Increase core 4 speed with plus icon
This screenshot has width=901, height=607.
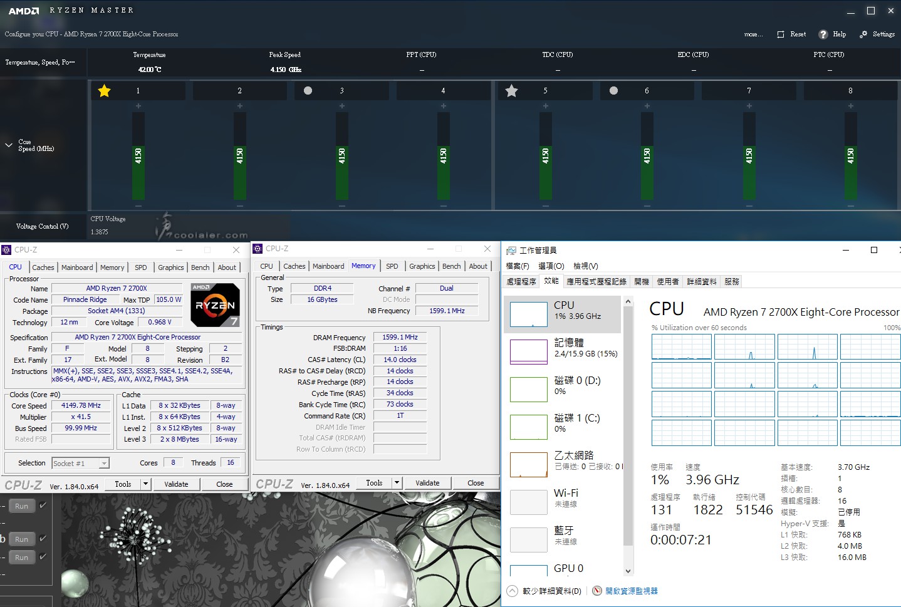click(443, 106)
